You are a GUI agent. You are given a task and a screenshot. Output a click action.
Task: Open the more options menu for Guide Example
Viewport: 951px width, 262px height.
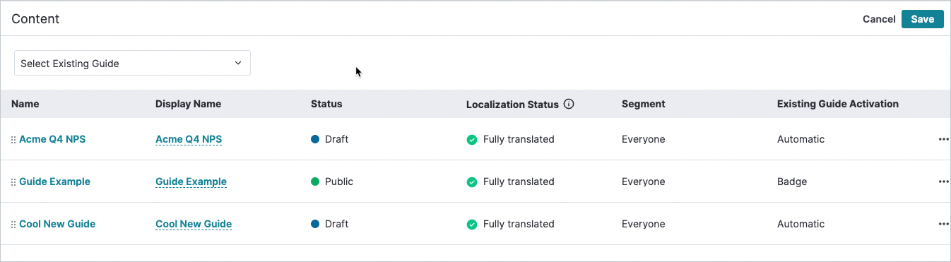pos(943,181)
